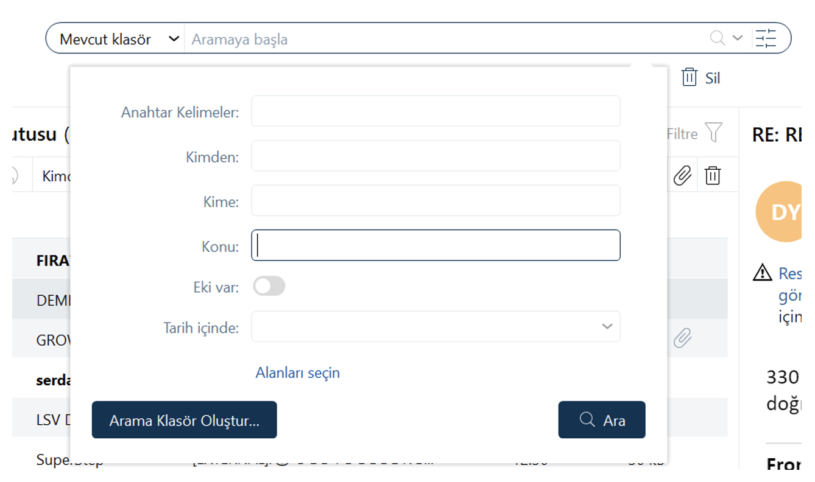
Task: Click the trash can column header icon
Action: tap(712, 176)
